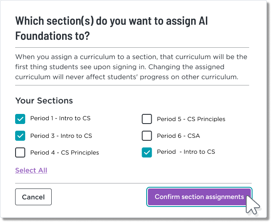Uncheck the Period 3 - Intro to CS checkbox
Viewport: 271px width, 222px height.
tap(20, 136)
